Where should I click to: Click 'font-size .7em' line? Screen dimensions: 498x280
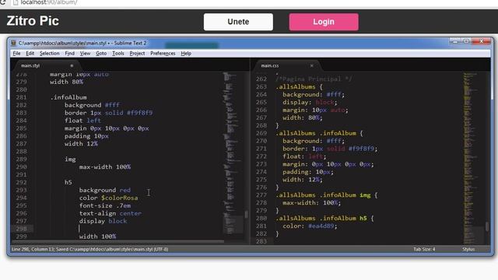tap(105, 205)
